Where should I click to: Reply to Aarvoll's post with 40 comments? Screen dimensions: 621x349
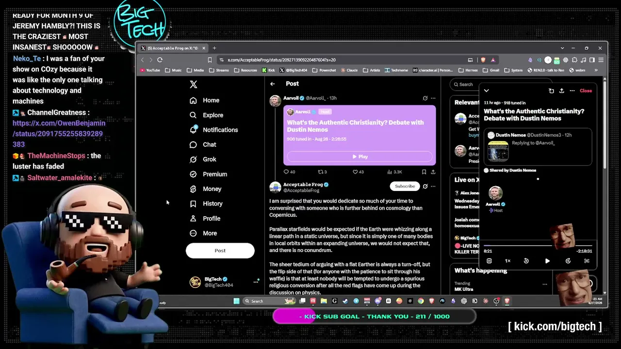(289, 172)
